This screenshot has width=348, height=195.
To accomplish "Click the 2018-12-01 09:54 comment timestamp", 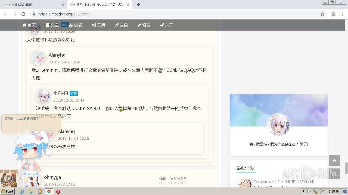I will point(64,62).
